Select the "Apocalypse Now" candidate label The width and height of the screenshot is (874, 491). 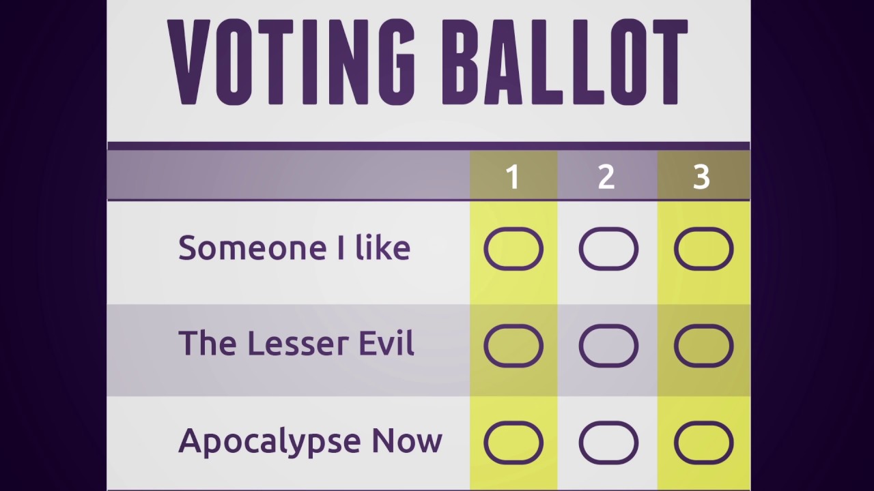(310, 441)
